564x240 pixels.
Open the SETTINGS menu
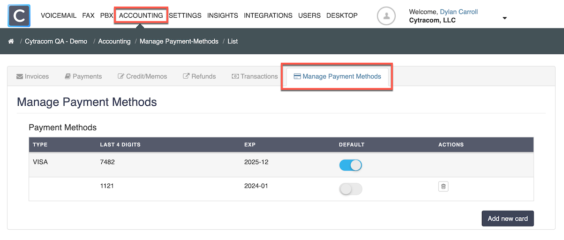click(x=185, y=15)
